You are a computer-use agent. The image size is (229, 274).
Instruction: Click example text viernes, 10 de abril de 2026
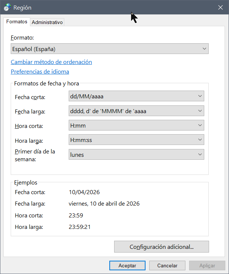point(104,204)
